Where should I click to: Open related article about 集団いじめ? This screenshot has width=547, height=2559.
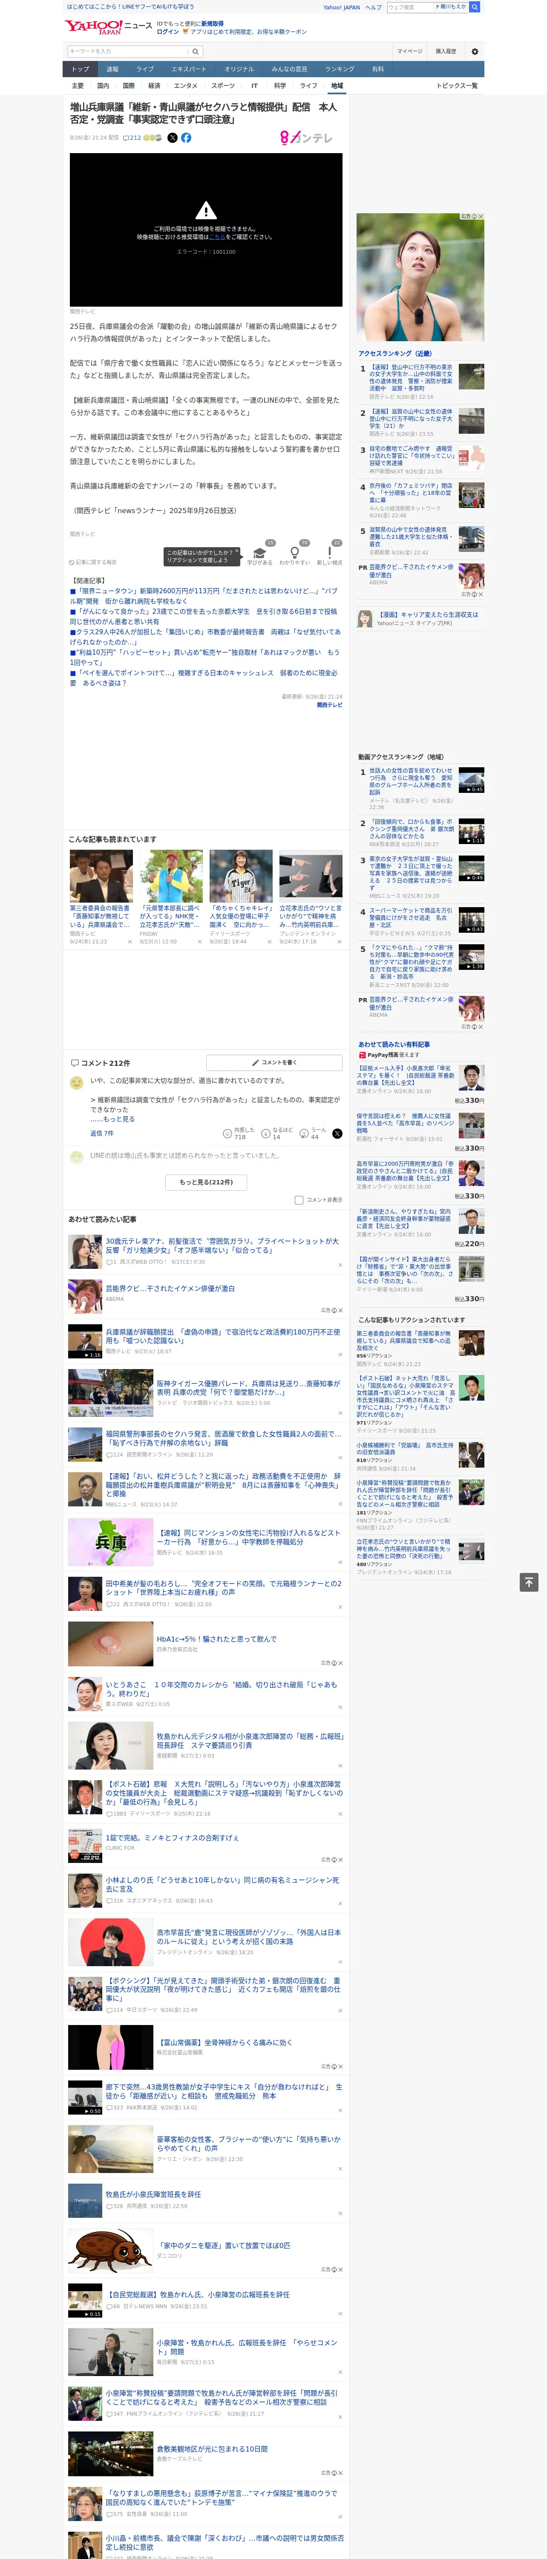point(205,637)
